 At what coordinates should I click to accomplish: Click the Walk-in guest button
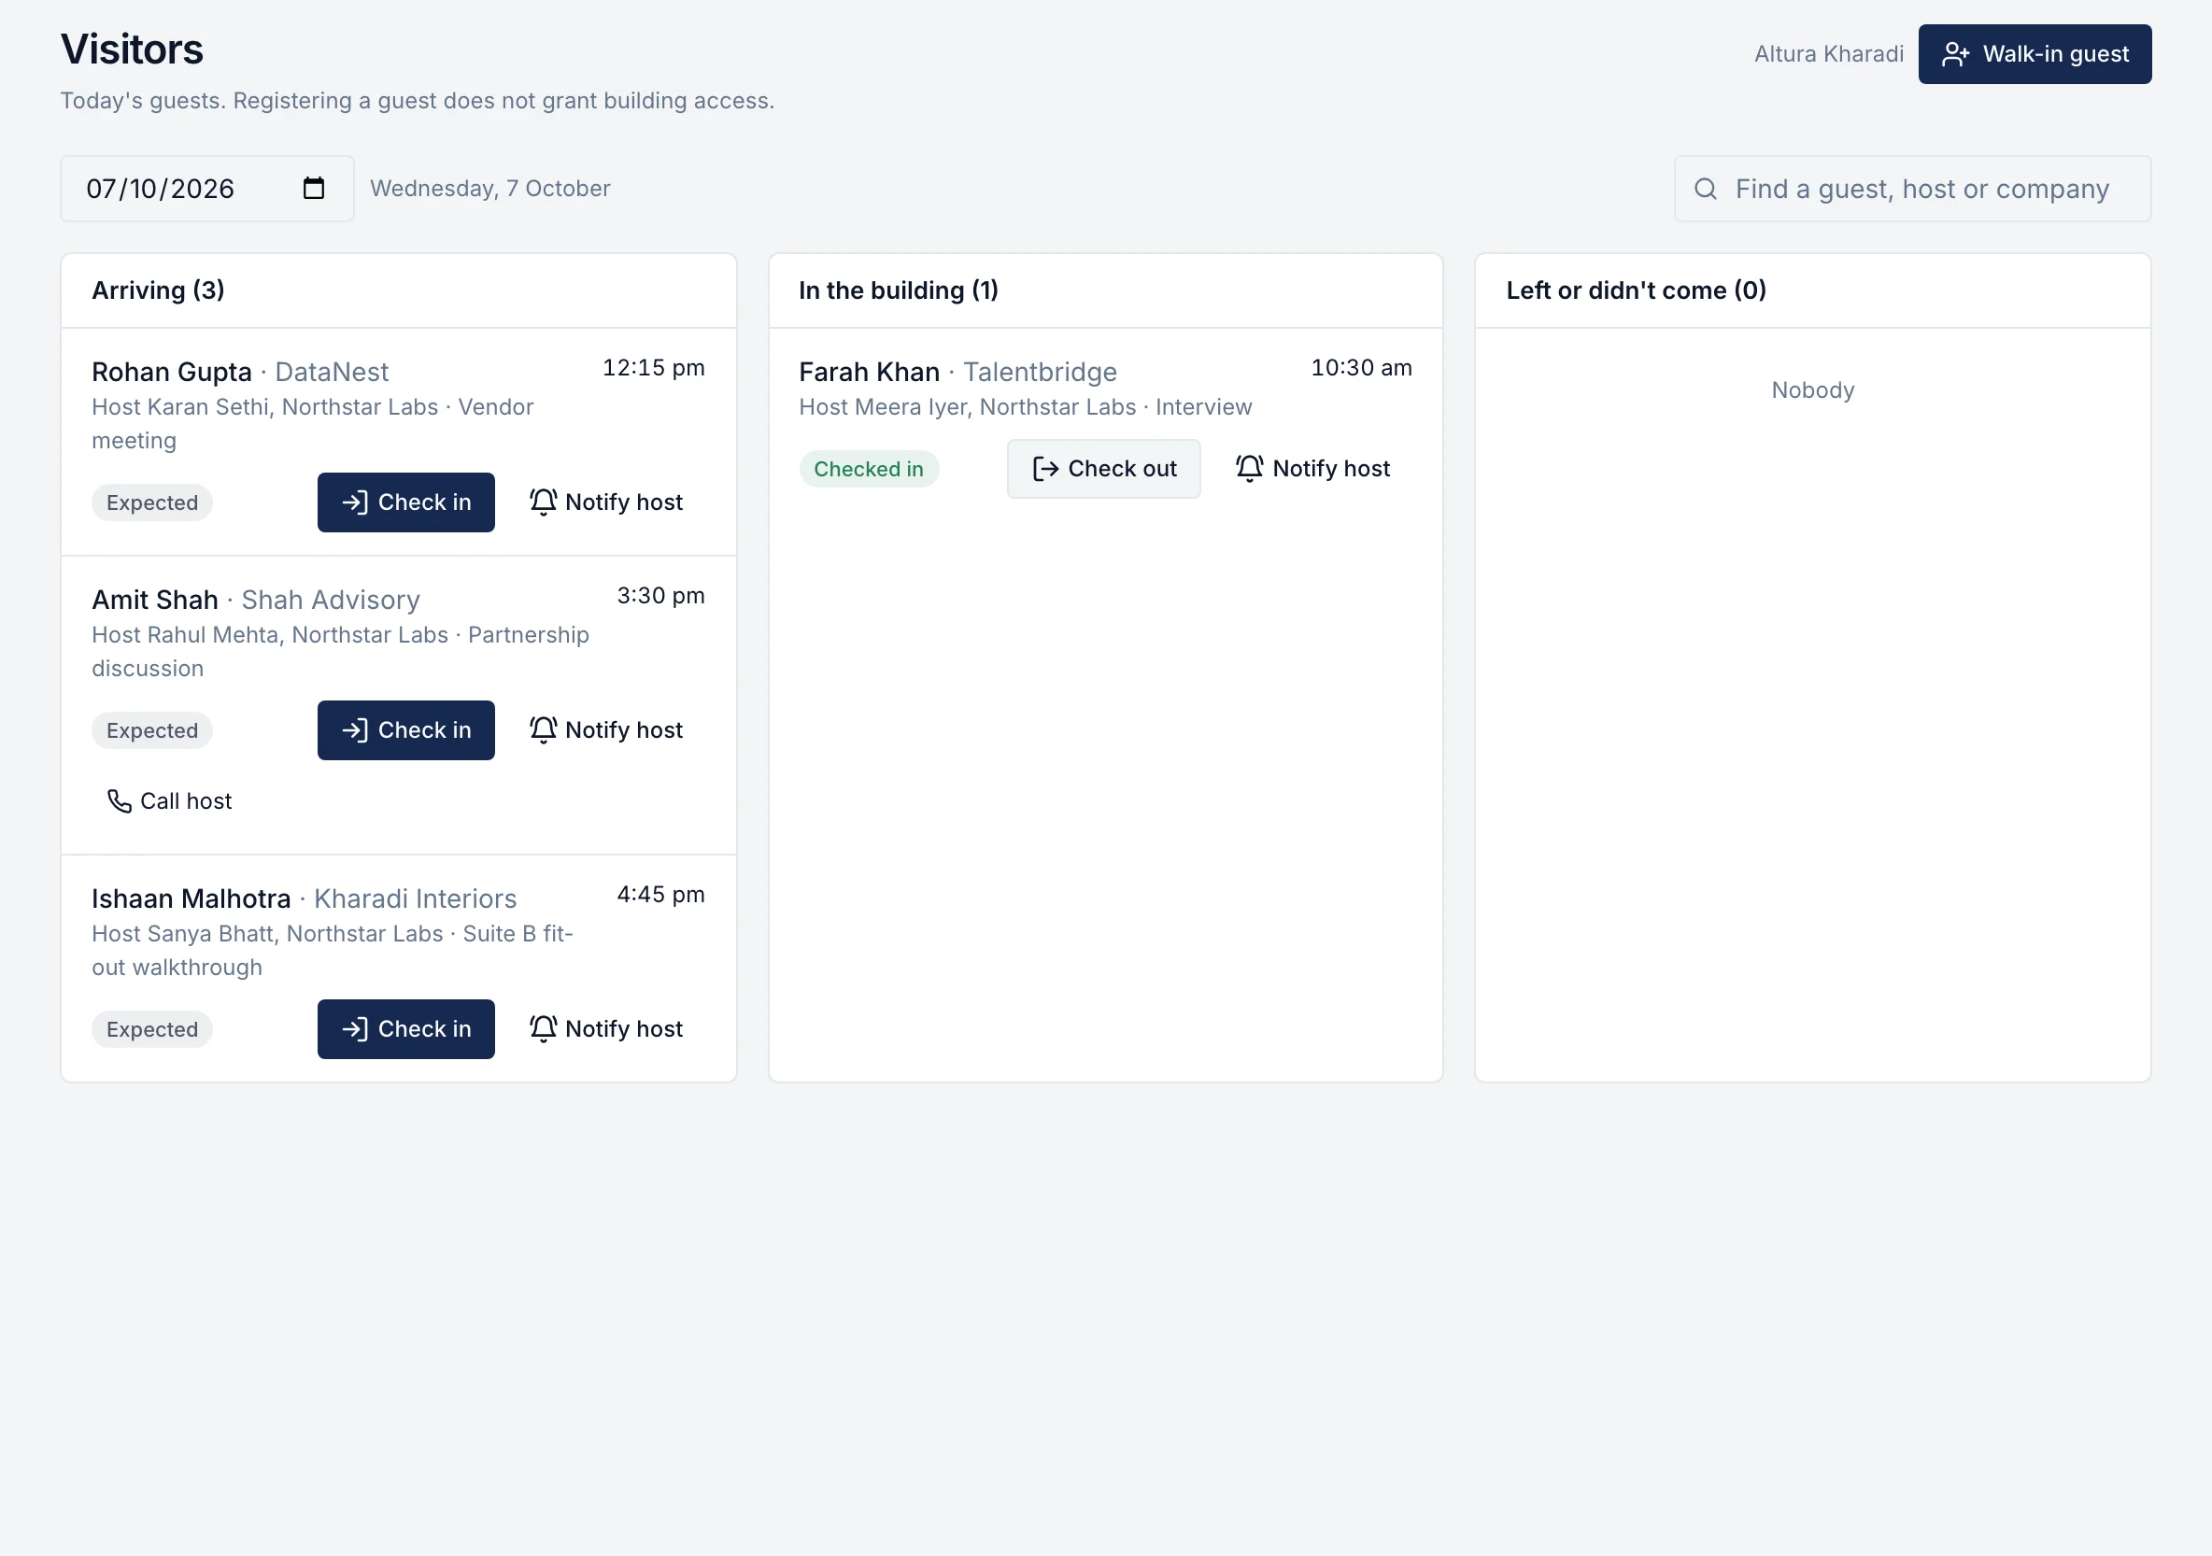[2035, 54]
